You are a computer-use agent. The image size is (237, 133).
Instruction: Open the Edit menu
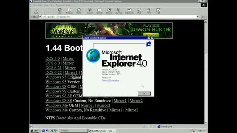pyautogui.click(x=40, y=5)
